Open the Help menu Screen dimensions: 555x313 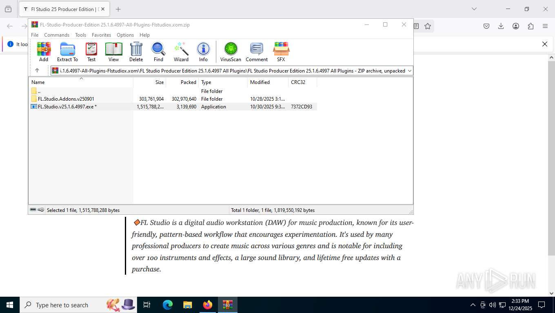[144, 35]
